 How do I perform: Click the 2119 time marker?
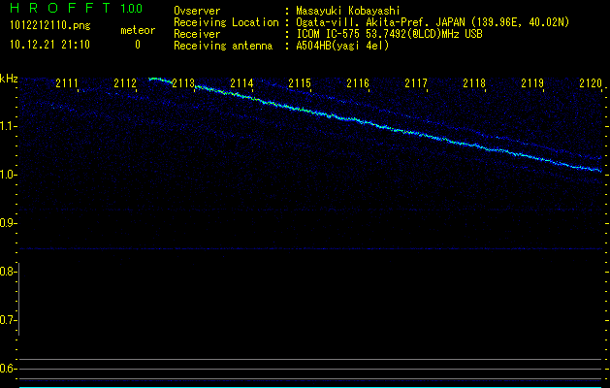pyautogui.click(x=532, y=83)
